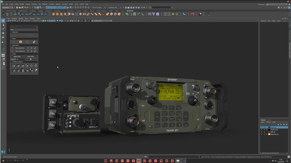Image resolution: width=291 pixels, height=163 pixels.
Task: Click the red bend shelf icon
Action: (192, 14)
